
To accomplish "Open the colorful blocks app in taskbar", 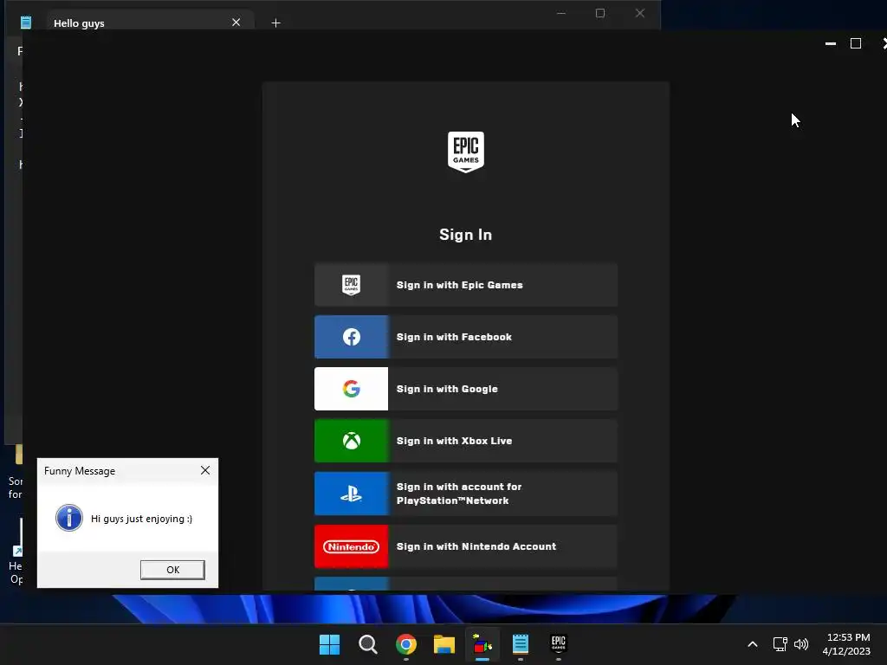I will point(482,644).
